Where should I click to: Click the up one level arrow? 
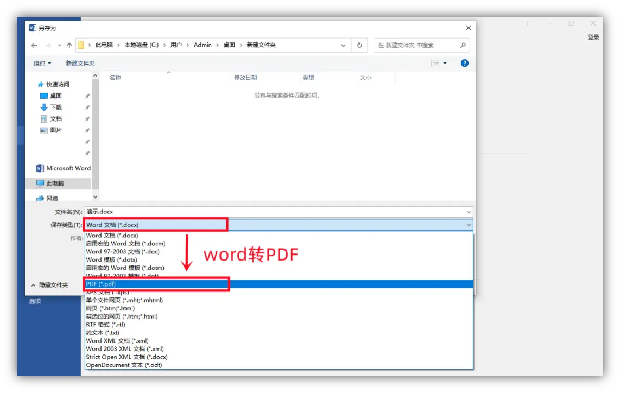tap(69, 45)
